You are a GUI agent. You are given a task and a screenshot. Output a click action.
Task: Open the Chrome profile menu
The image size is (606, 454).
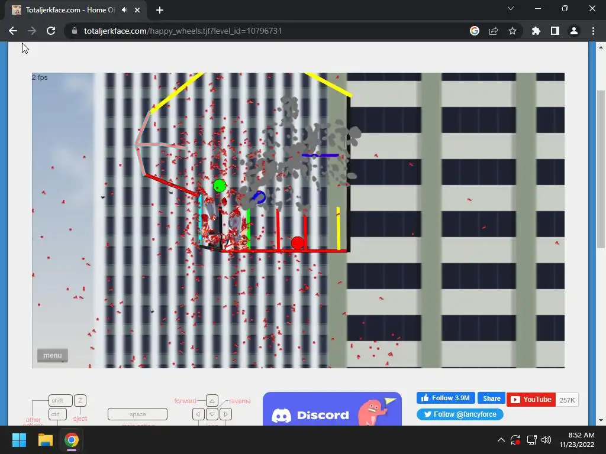pos(574,31)
